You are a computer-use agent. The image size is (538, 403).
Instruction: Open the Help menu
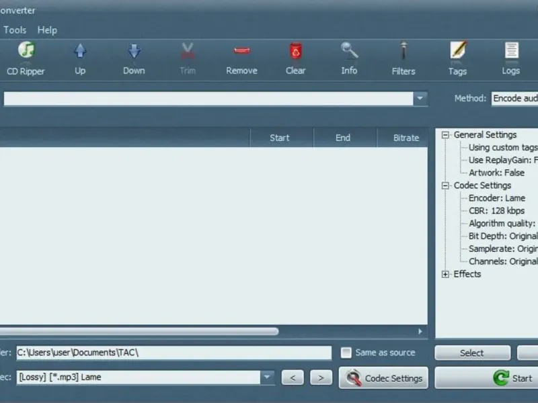pyautogui.click(x=47, y=30)
